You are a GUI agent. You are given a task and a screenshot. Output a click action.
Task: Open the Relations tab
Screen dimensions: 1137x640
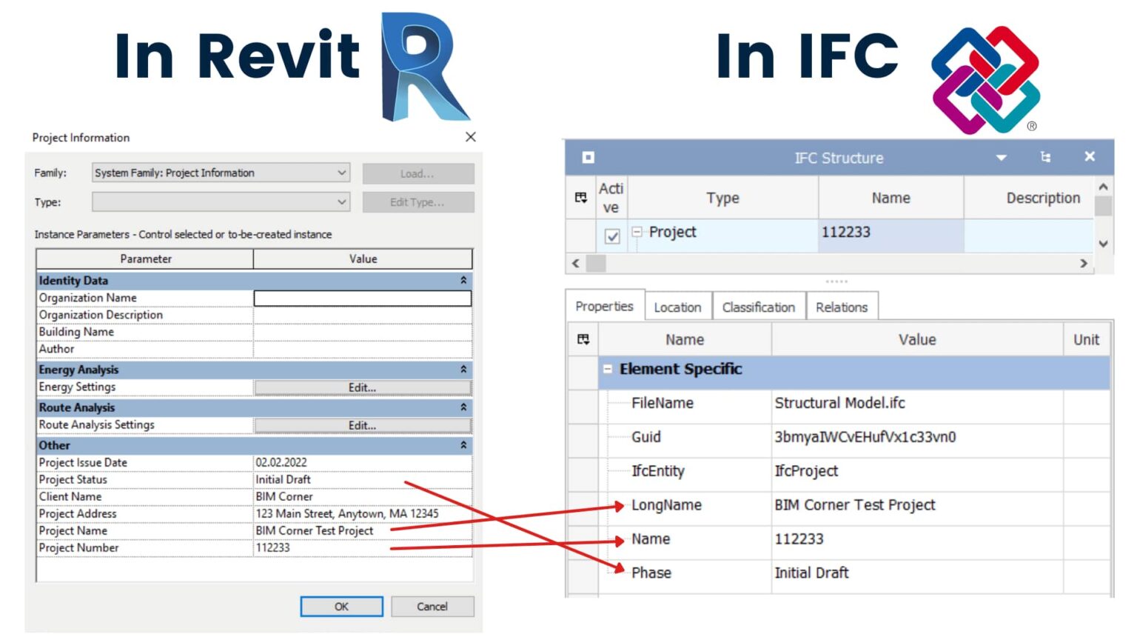pos(842,307)
